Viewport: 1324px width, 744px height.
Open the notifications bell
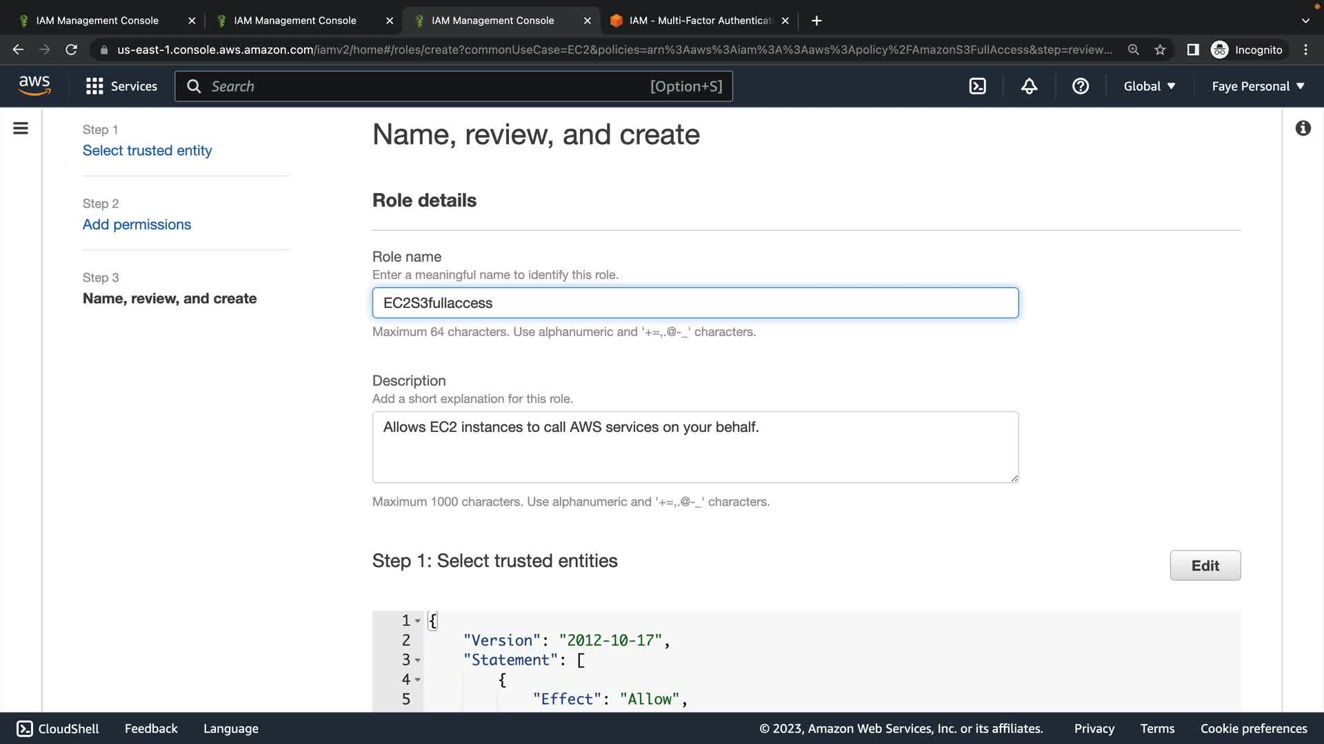click(x=1029, y=86)
